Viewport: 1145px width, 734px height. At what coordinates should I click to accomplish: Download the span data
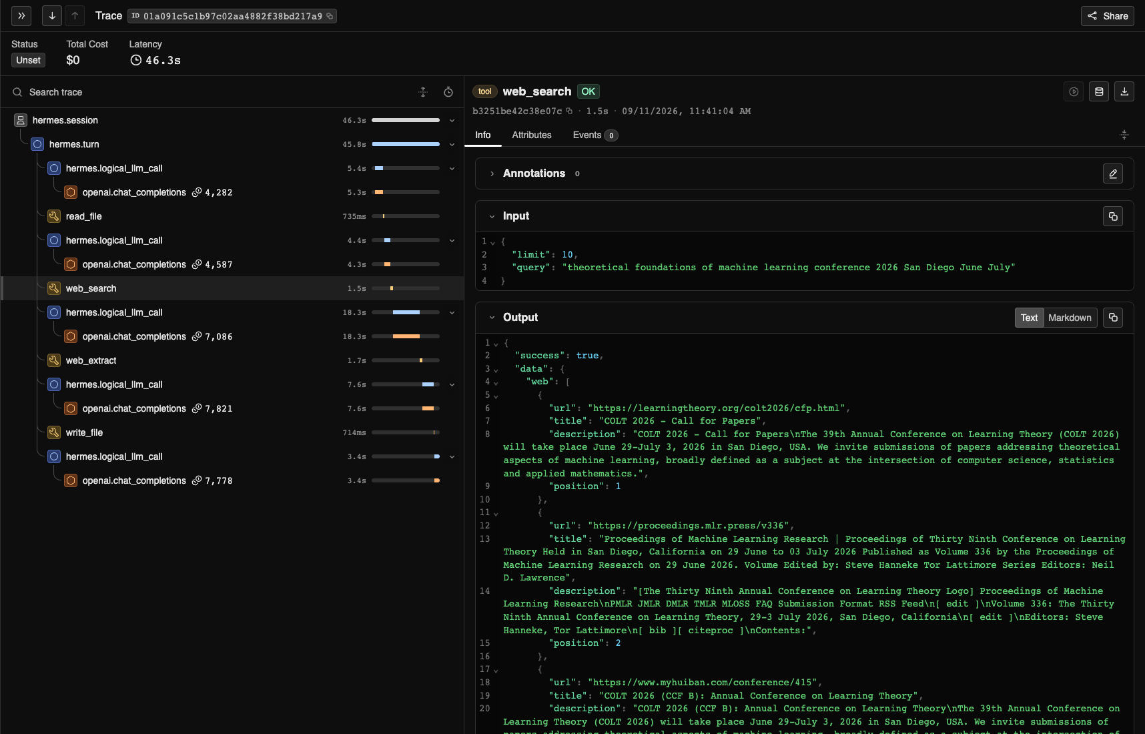coord(1124,91)
